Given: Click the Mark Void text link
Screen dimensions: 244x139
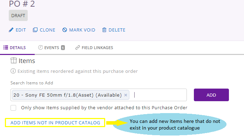Looking at the screenshot, I should (82, 30).
